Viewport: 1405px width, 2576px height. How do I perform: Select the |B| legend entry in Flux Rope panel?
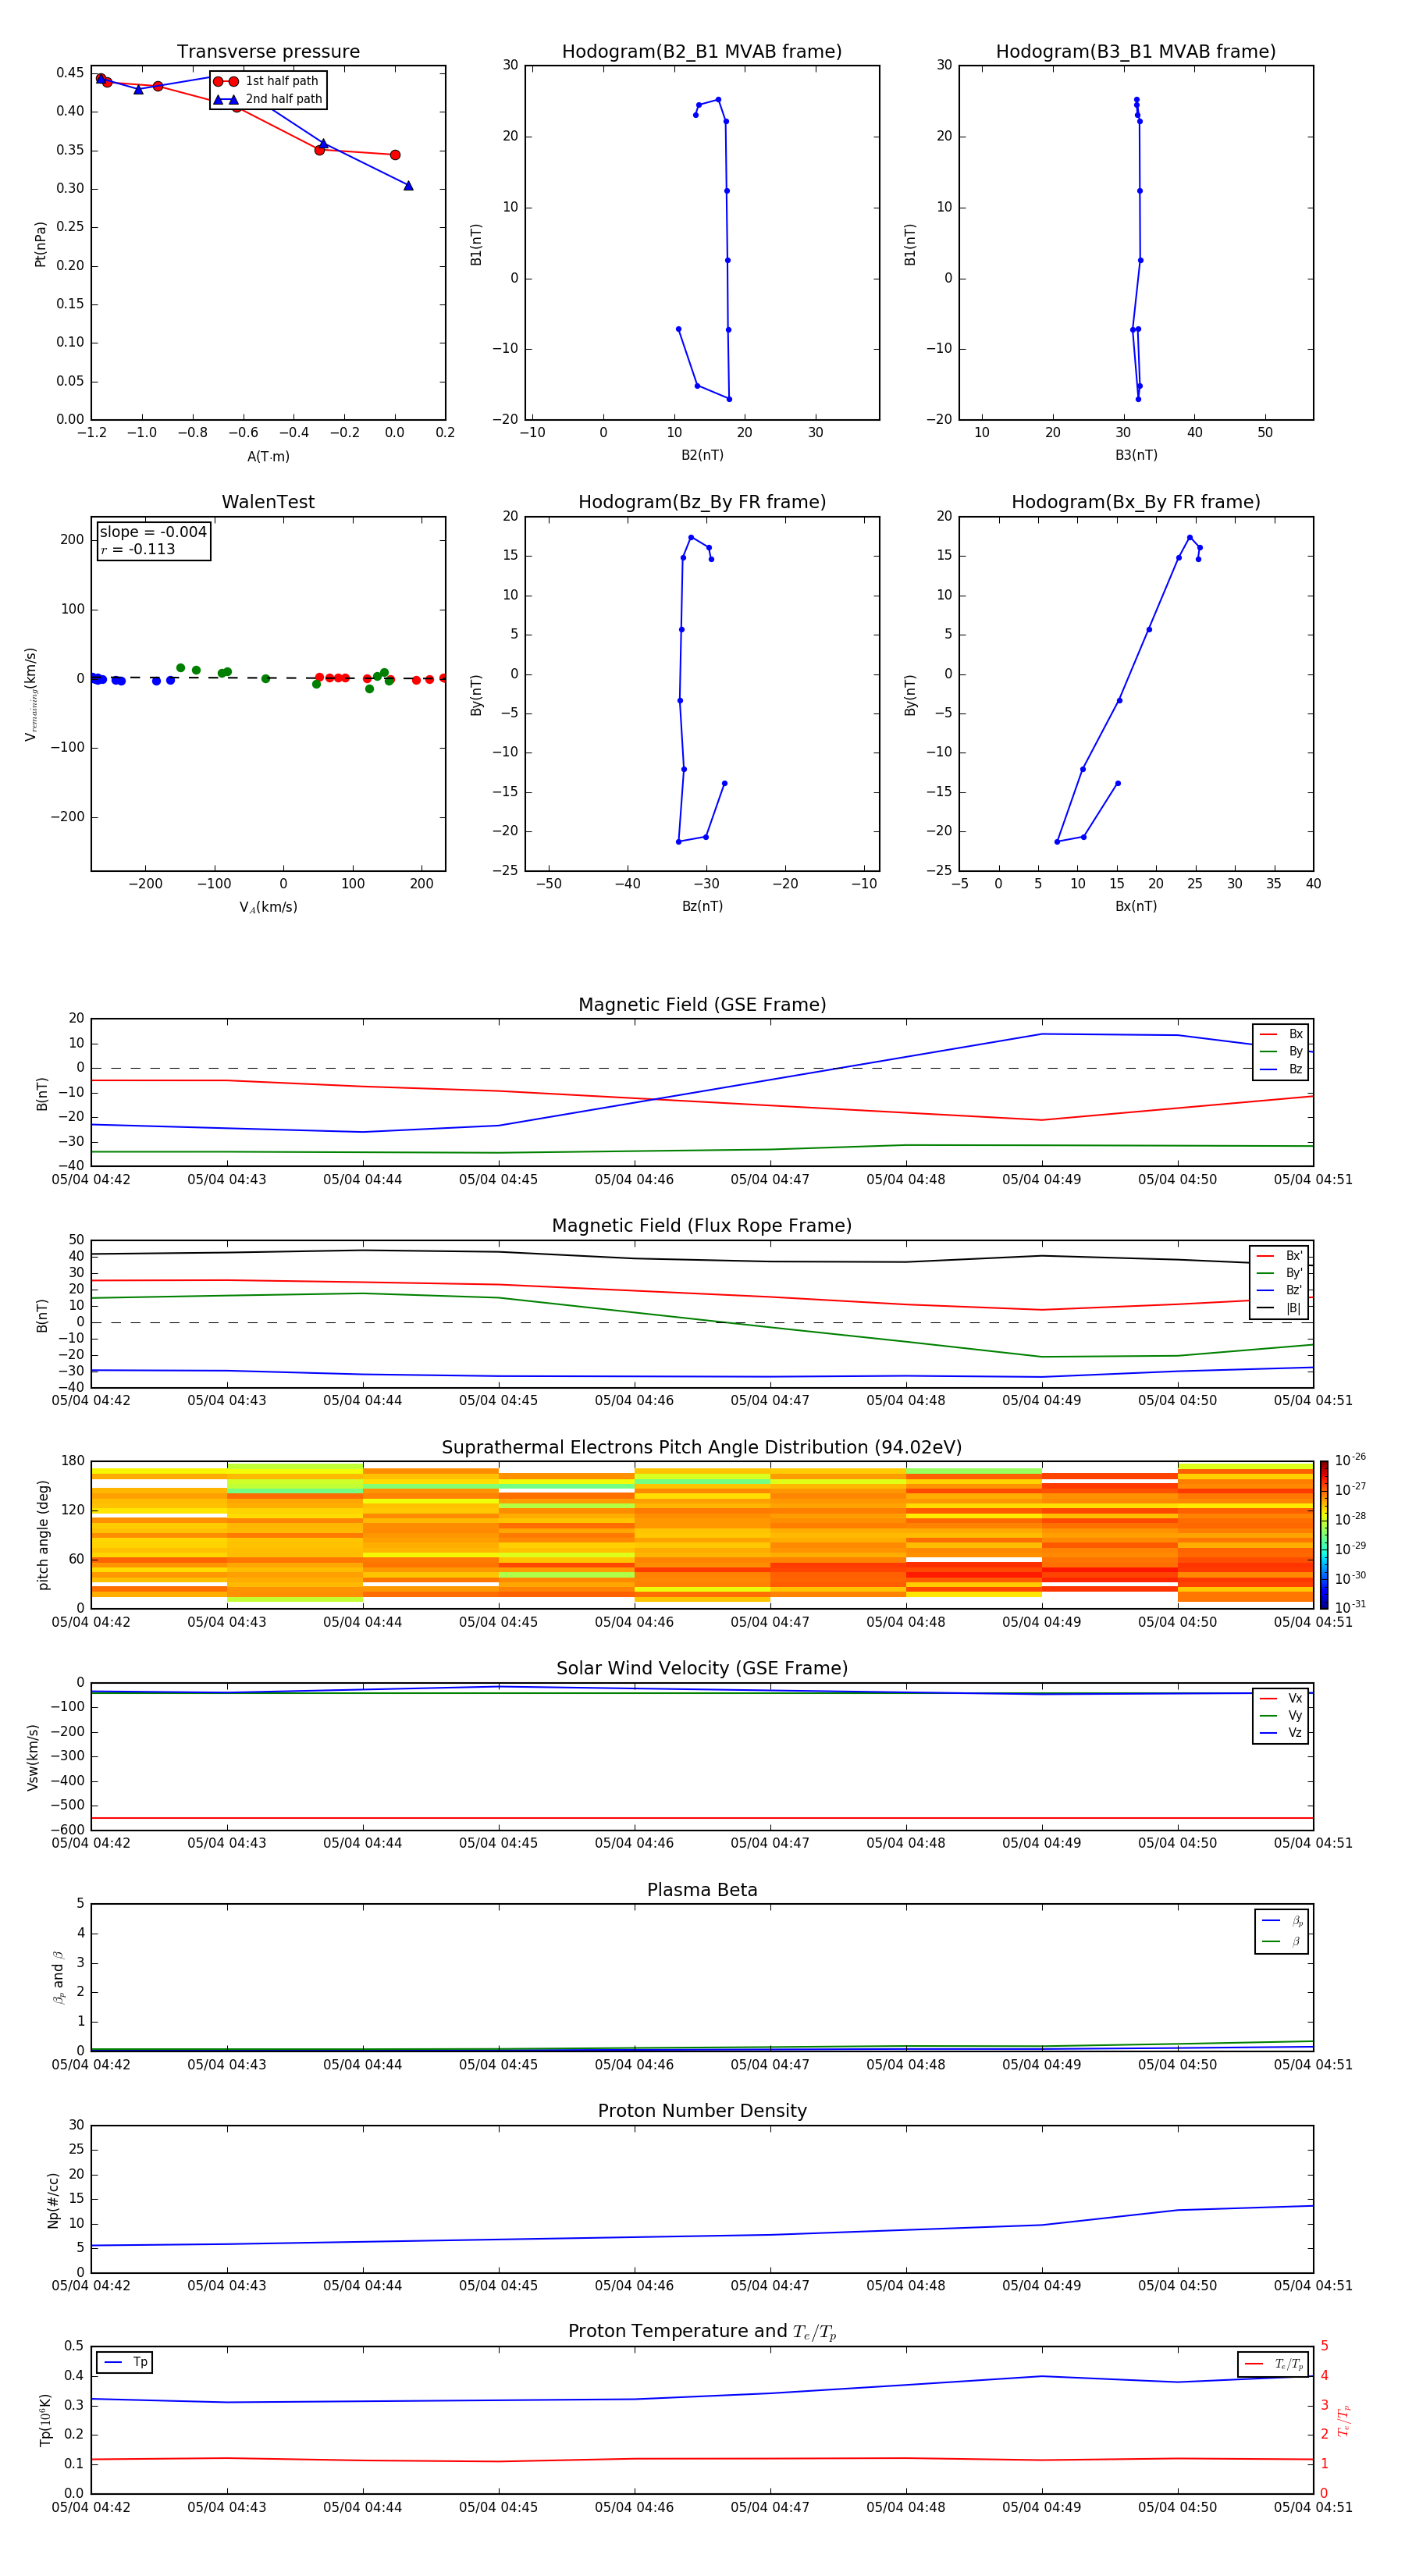coord(1279,1308)
